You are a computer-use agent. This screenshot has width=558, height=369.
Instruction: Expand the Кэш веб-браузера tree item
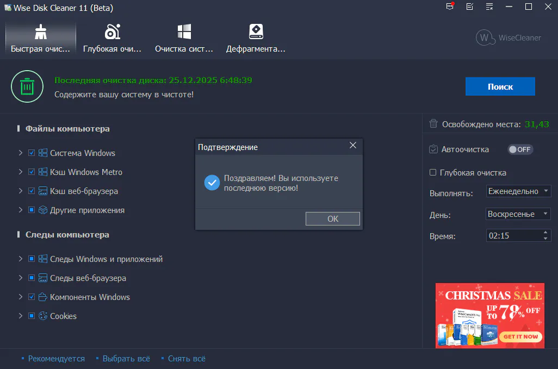[x=21, y=191]
